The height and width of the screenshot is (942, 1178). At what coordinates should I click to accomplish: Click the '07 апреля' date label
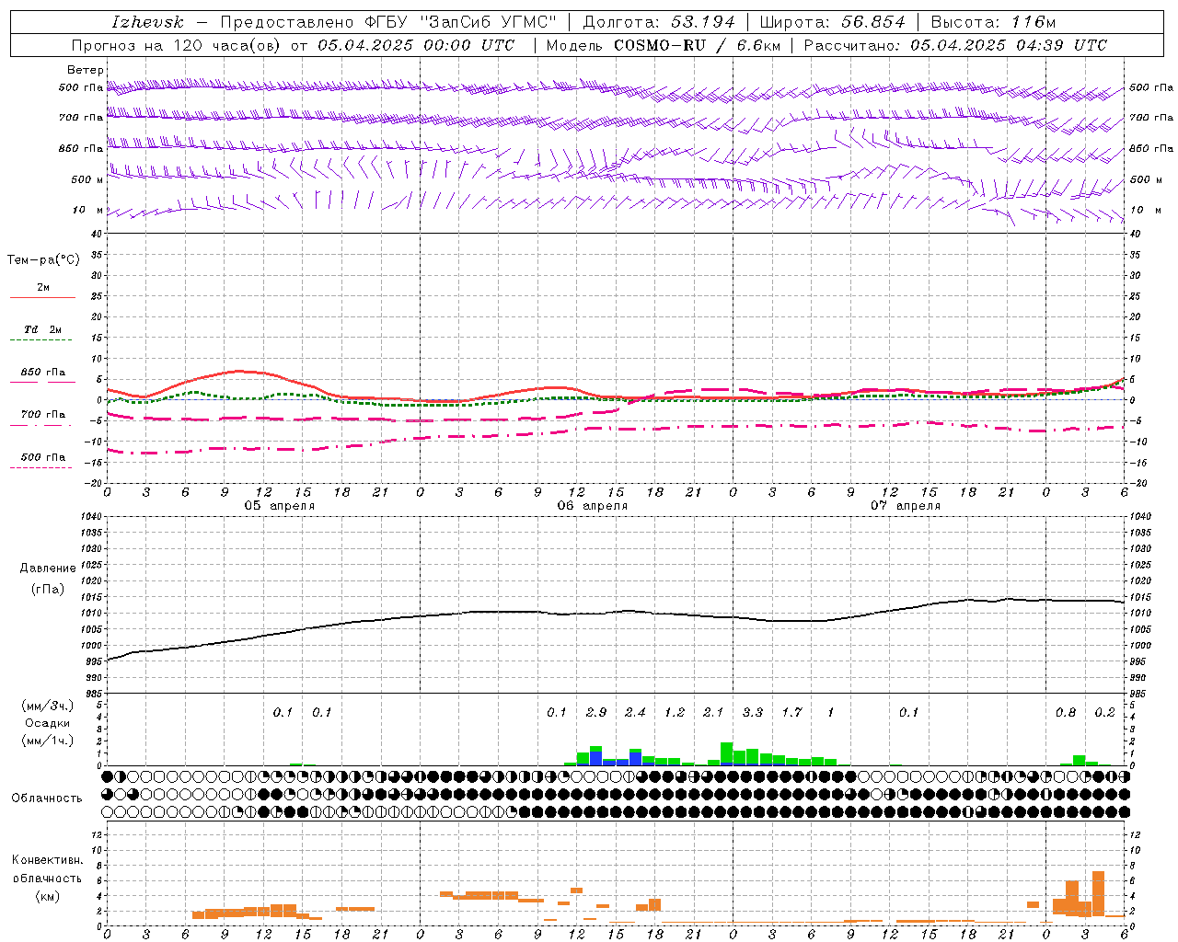(905, 506)
